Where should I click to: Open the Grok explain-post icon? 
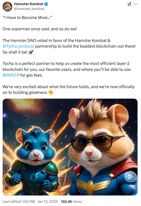click(129, 4)
